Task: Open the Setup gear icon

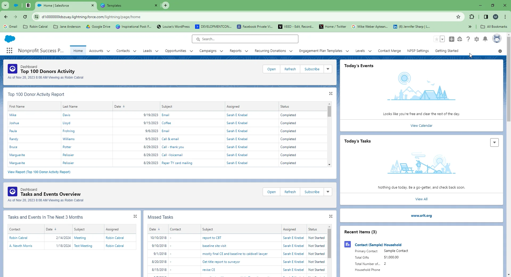Action: tap(477, 39)
